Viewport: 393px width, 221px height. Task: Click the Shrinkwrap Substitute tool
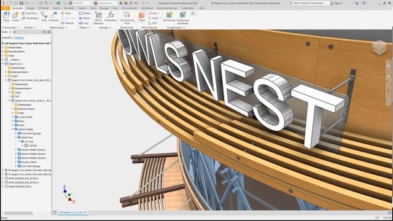coord(182,18)
